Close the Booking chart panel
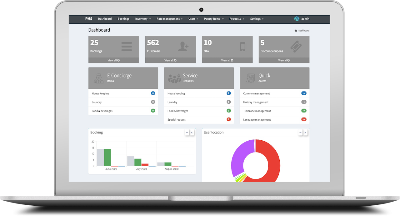 point(192,133)
